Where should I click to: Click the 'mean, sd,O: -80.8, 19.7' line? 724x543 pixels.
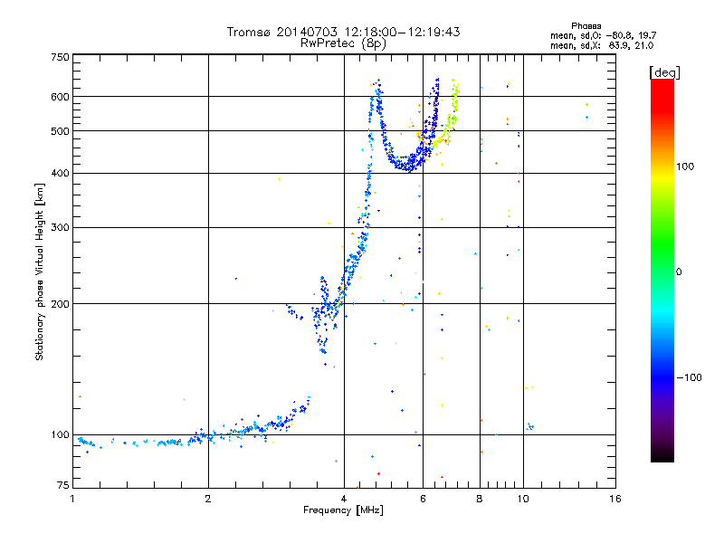(603, 35)
